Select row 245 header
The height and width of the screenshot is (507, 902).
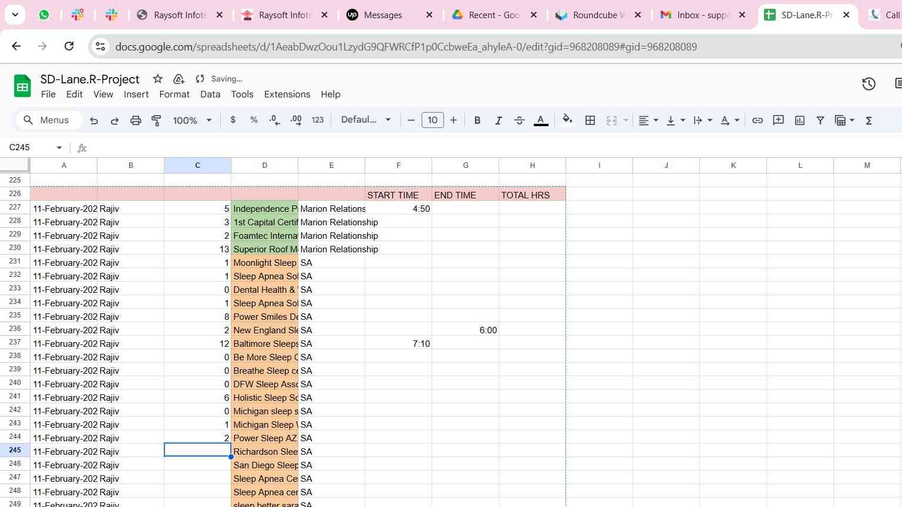pyautogui.click(x=15, y=450)
